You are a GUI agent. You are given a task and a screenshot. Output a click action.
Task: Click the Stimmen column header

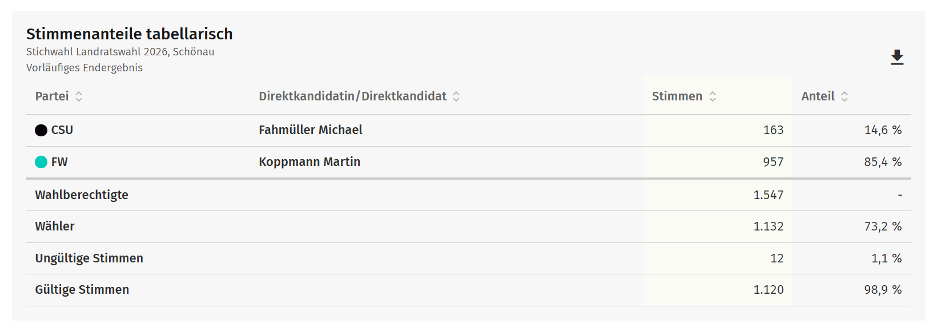677,96
